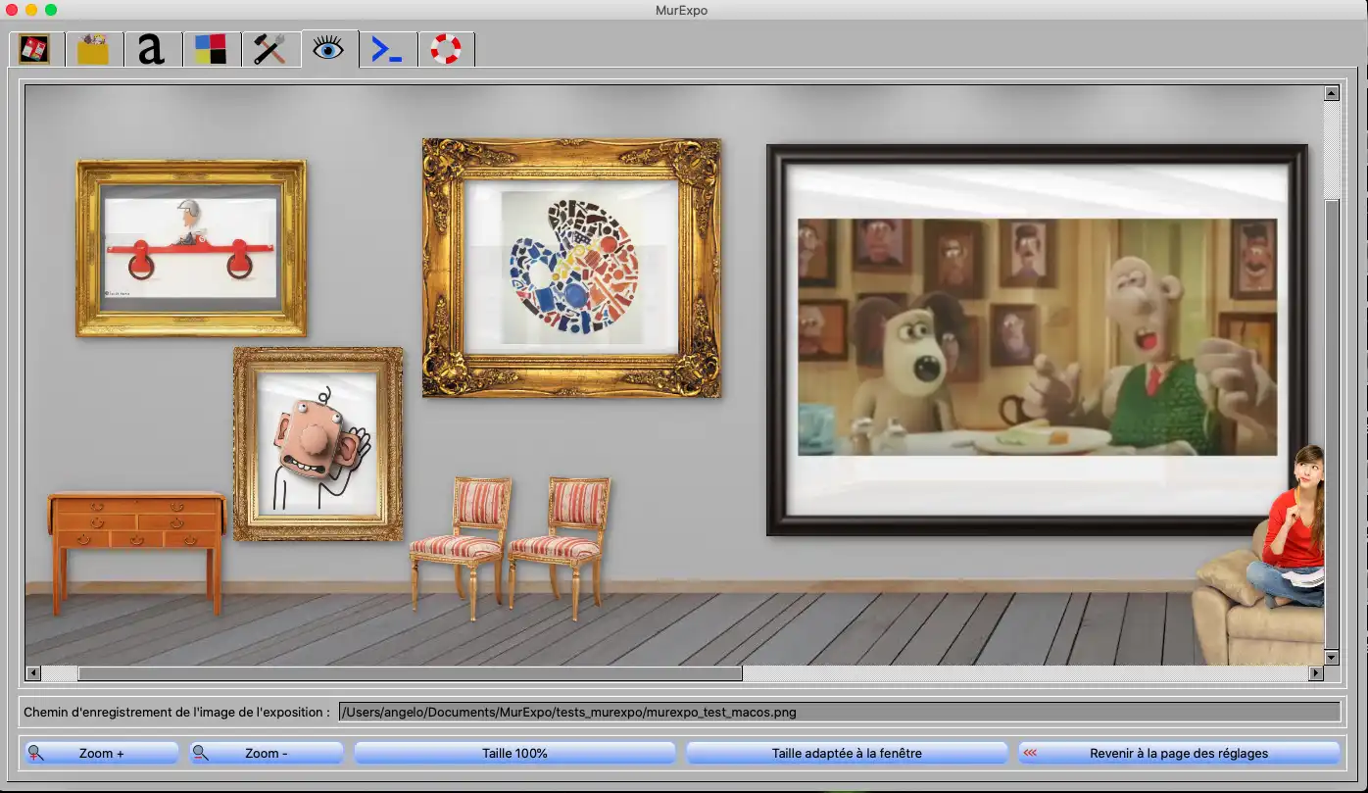
Task: Click the red back arrows icon
Action: 1030,753
